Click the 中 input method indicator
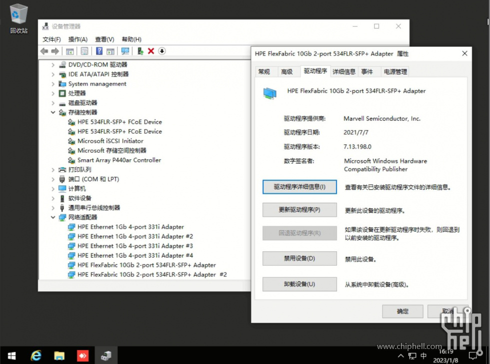This screenshot has height=364, width=490. click(423, 356)
